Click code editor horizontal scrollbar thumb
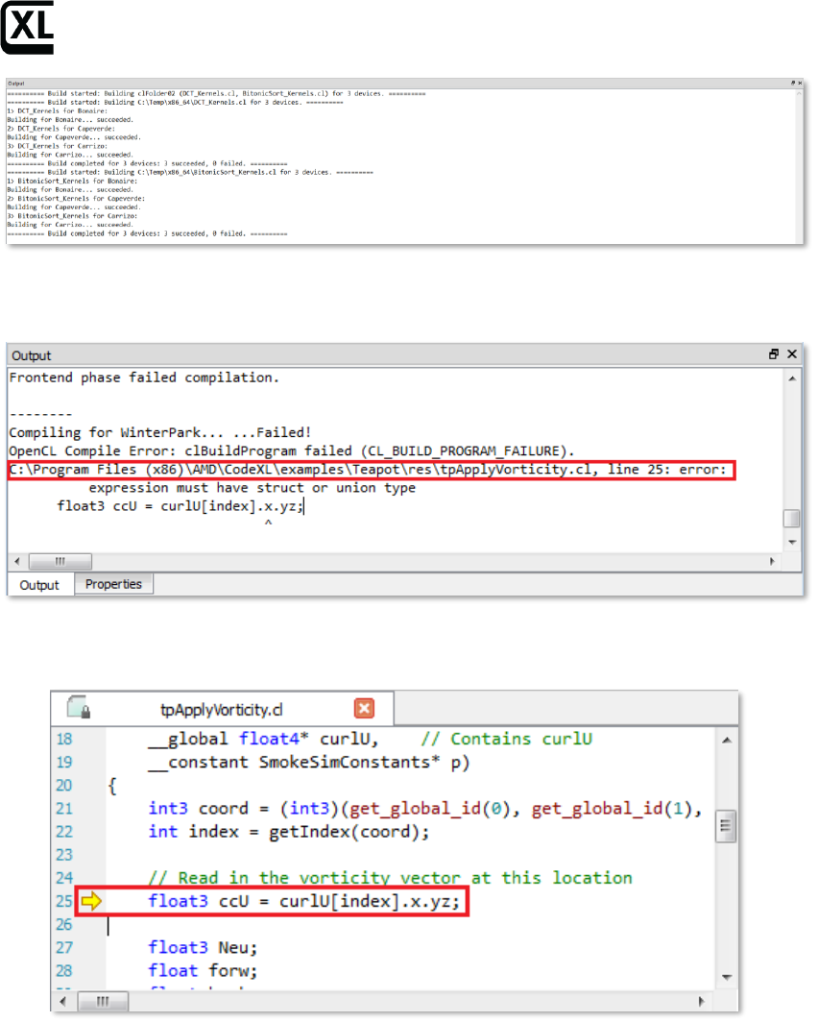818x1022 pixels. (x=103, y=1001)
